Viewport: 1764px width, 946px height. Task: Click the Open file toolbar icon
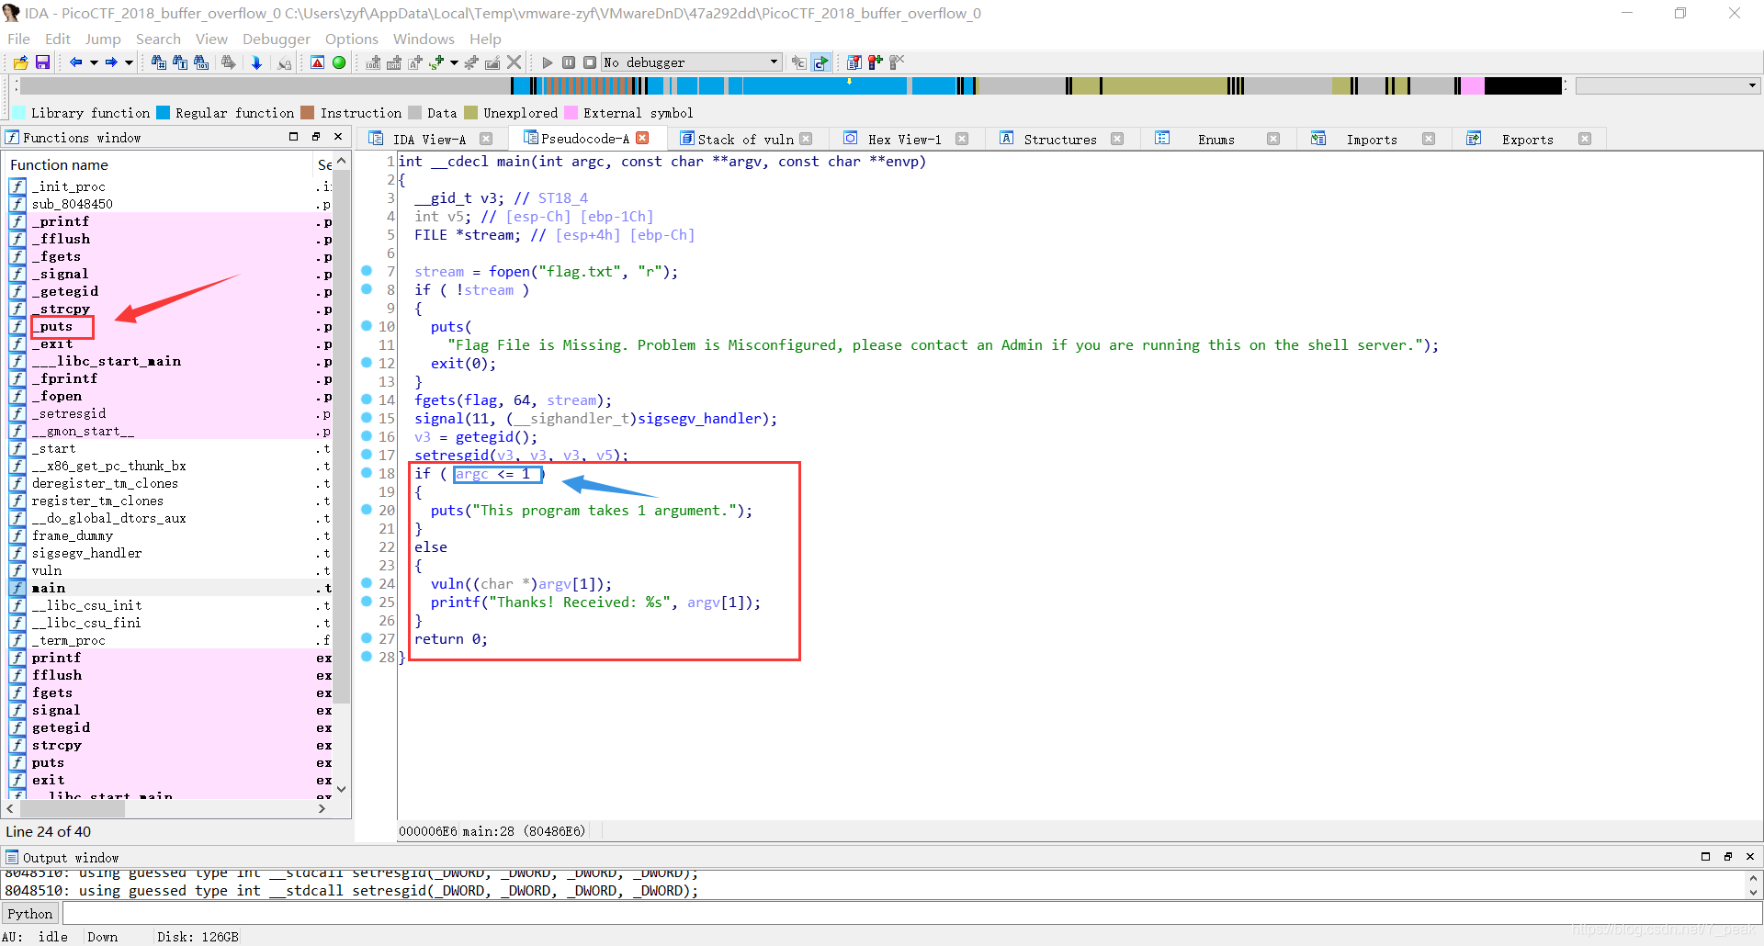point(20,62)
